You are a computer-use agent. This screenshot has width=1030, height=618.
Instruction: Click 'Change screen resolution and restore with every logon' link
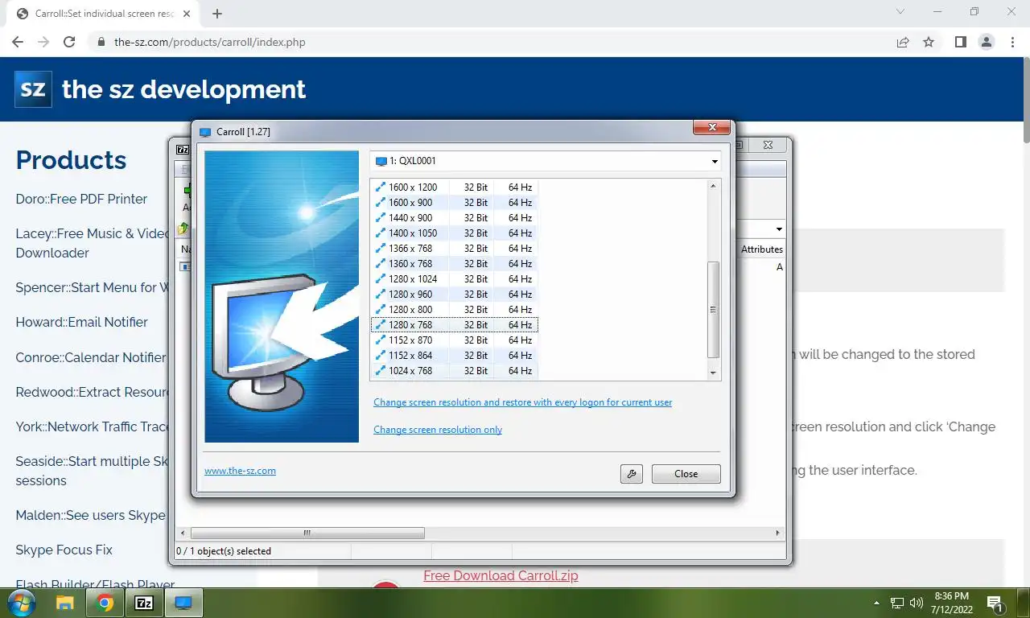[522, 402]
